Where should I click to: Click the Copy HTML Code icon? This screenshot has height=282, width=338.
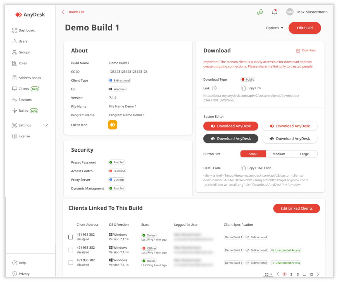coord(243,168)
